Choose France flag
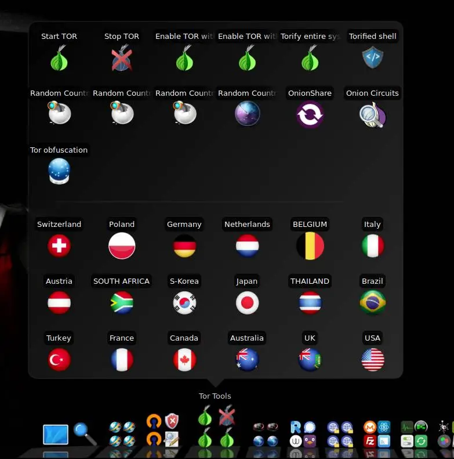This screenshot has height=459, width=454. click(x=122, y=359)
